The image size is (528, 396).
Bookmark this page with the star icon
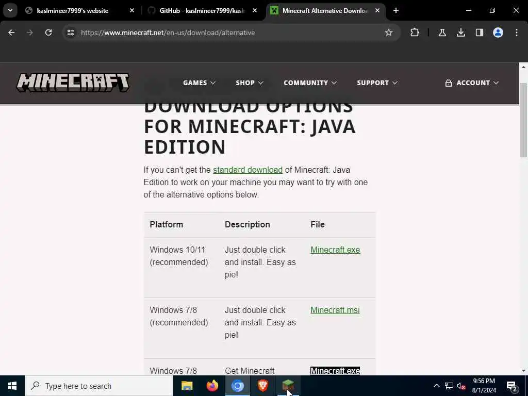(389, 32)
